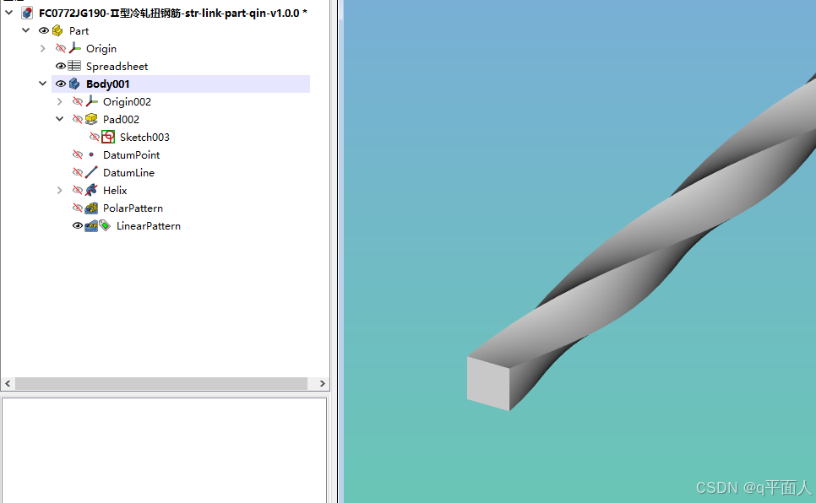Click the Sketch003 sketch icon
Image resolution: width=816 pixels, height=503 pixels.
[108, 137]
